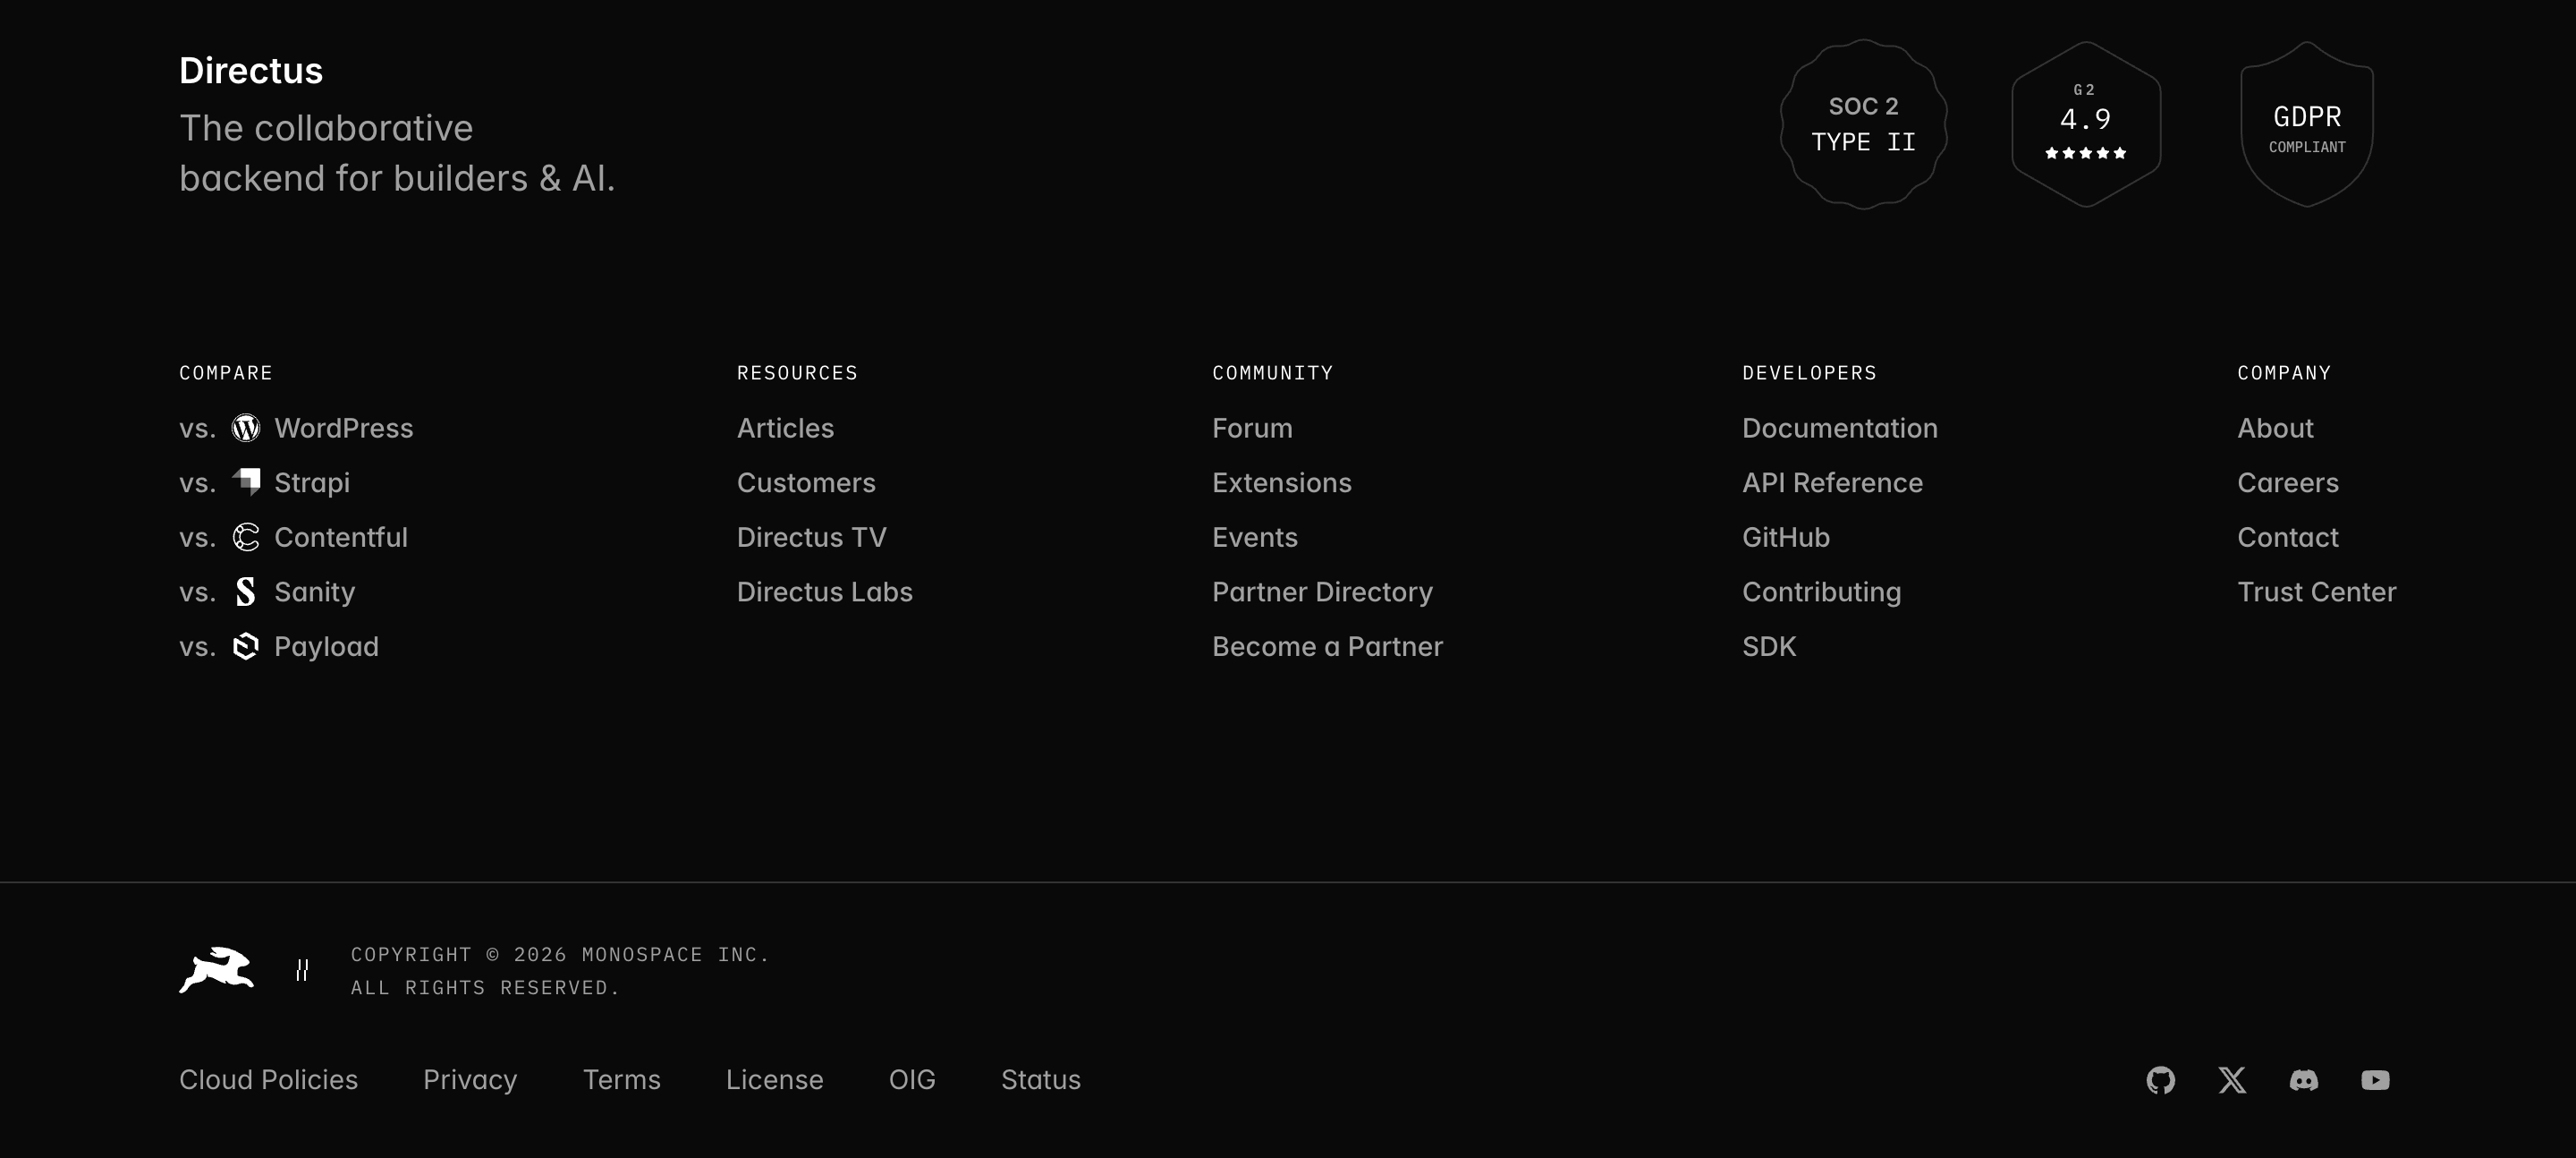2576x1158 pixels.
Task: Click the Contact link
Action: tap(2288, 538)
